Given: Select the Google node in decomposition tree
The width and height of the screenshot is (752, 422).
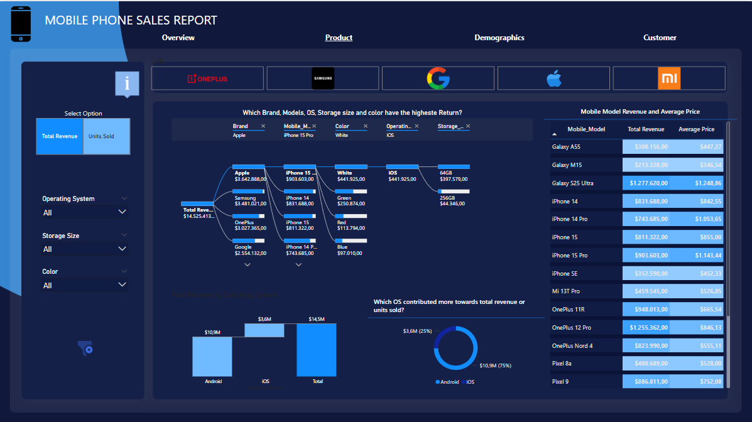Looking at the screenshot, I should [248, 247].
